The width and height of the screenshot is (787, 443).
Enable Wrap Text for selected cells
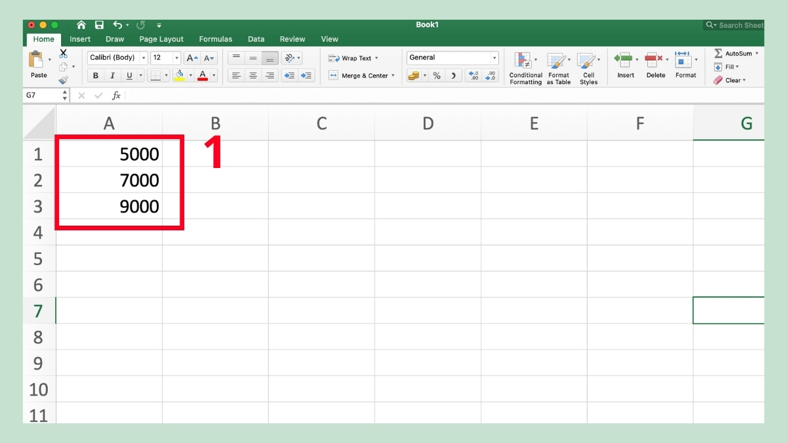click(352, 58)
